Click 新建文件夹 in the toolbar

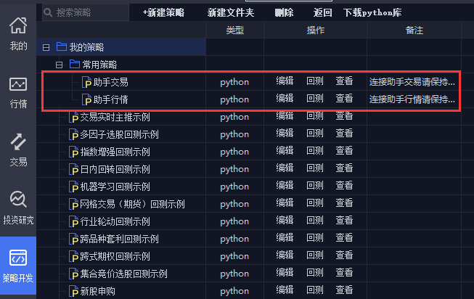tap(230, 12)
